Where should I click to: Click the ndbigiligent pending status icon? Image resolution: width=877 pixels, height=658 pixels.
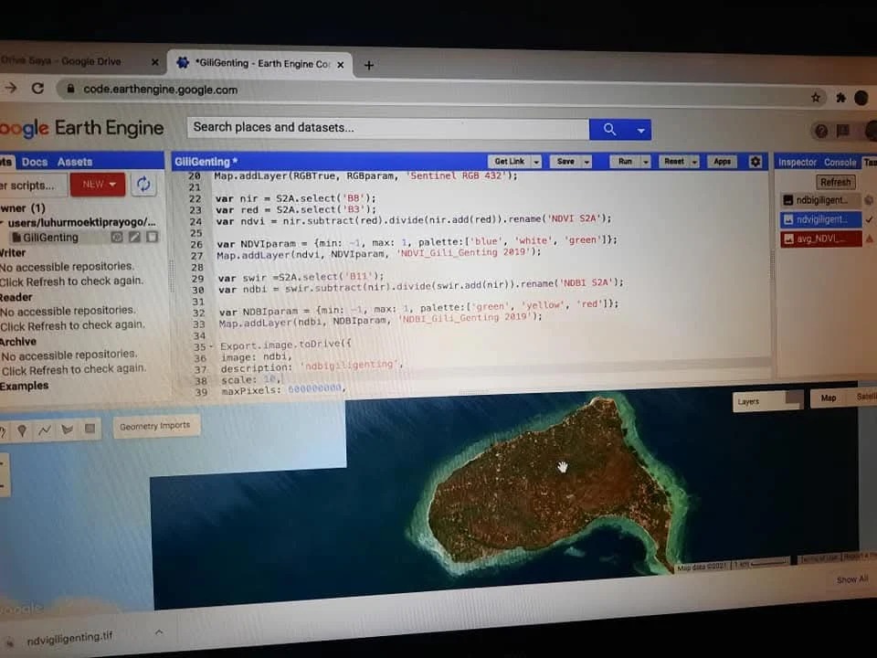tap(869, 200)
